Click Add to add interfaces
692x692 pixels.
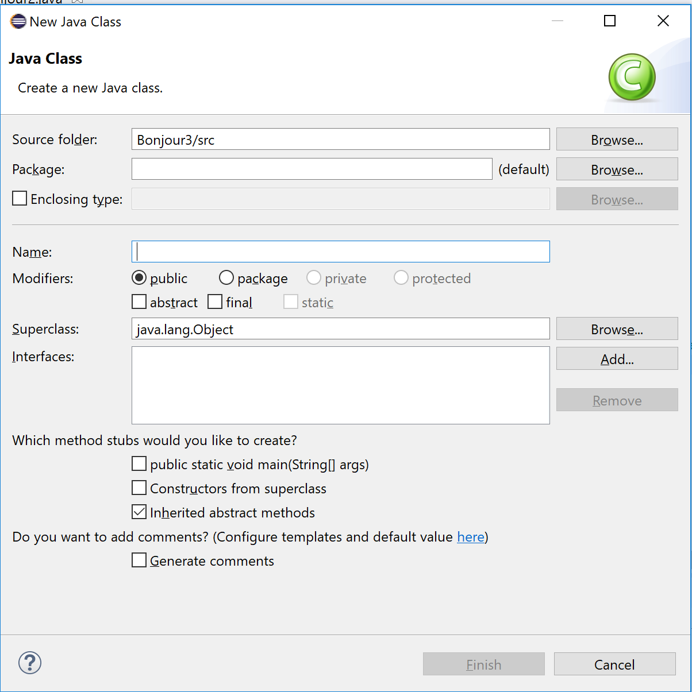(x=617, y=359)
